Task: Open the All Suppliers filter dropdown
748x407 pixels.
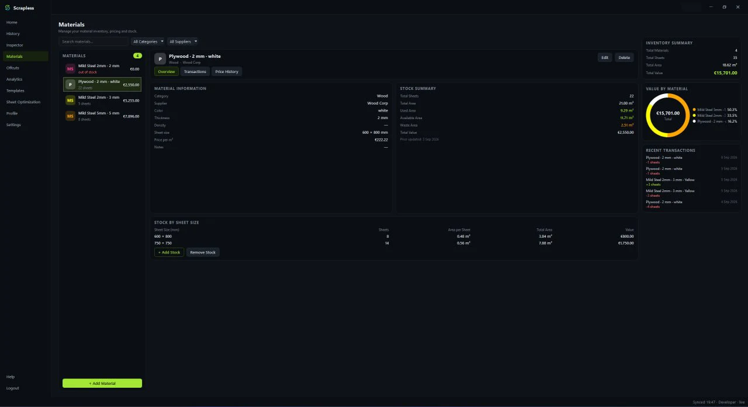Action: point(183,41)
